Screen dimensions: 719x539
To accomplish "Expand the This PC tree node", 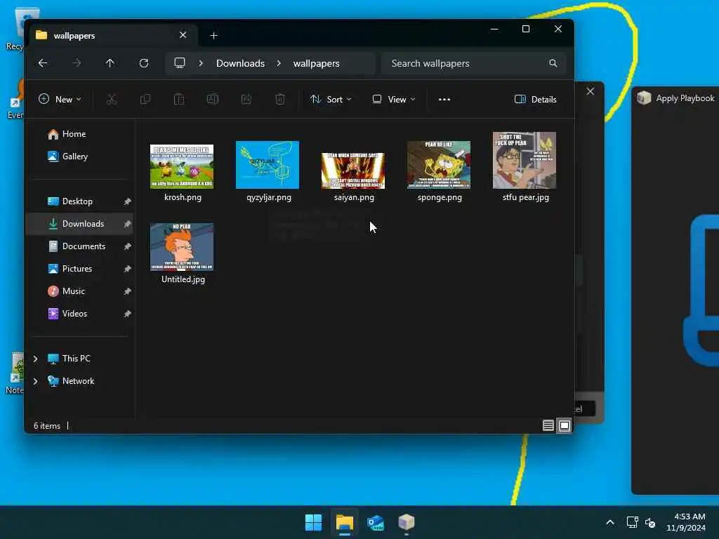I will tap(36, 359).
